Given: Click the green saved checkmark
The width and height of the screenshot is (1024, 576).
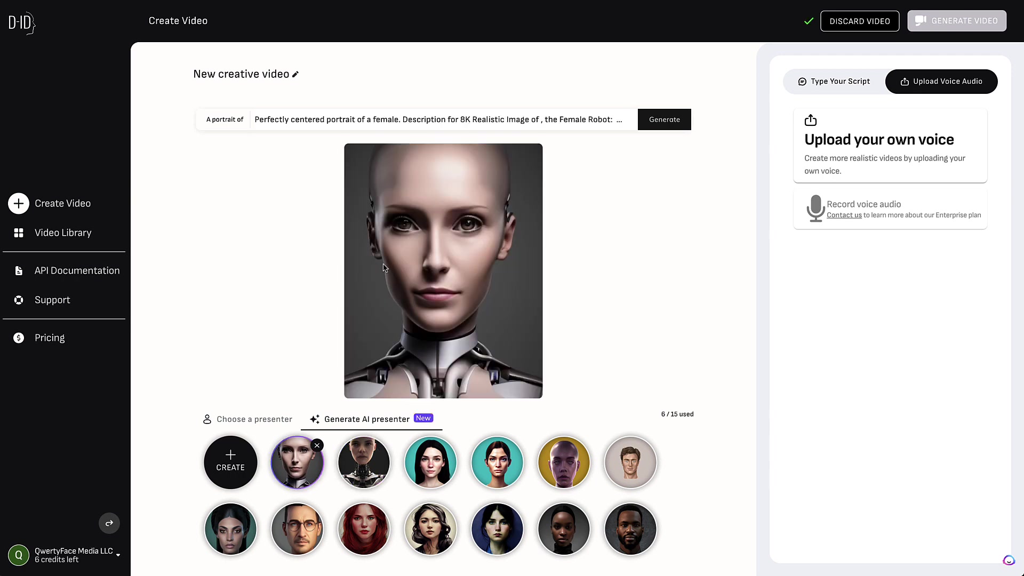Looking at the screenshot, I should pos(809,21).
